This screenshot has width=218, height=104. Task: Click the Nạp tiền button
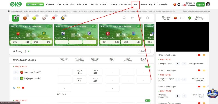pyautogui.click(x=201, y=5)
